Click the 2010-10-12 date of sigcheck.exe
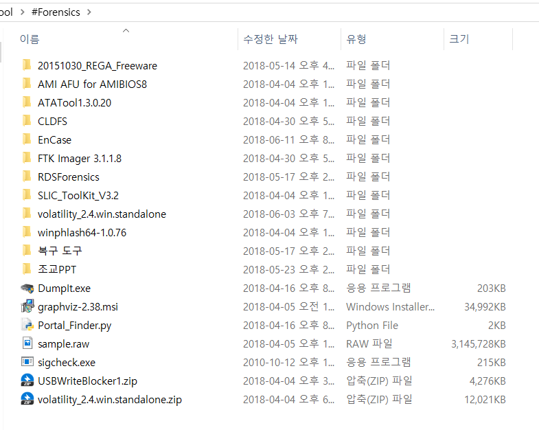This screenshot has width=539, height=430. (288, 363)
